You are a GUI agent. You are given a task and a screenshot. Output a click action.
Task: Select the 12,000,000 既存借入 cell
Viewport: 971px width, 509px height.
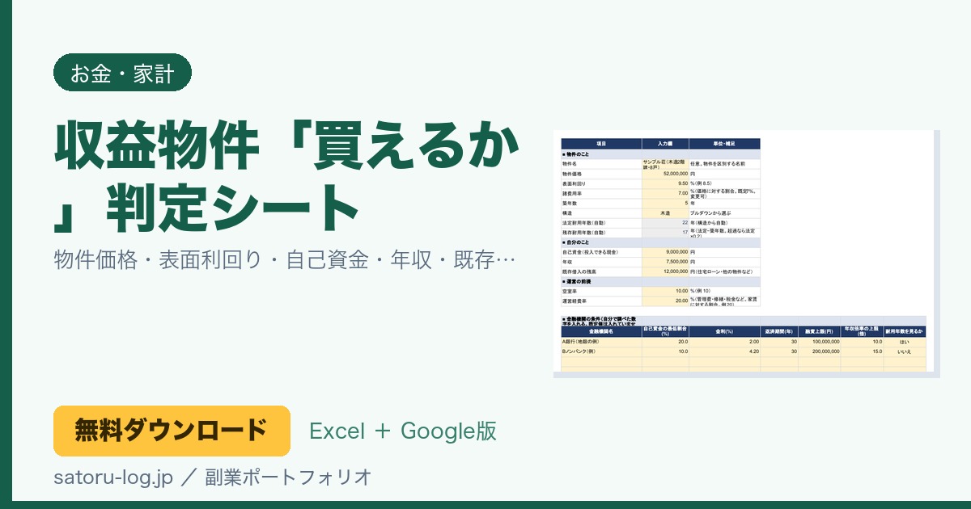click(665, 271)
